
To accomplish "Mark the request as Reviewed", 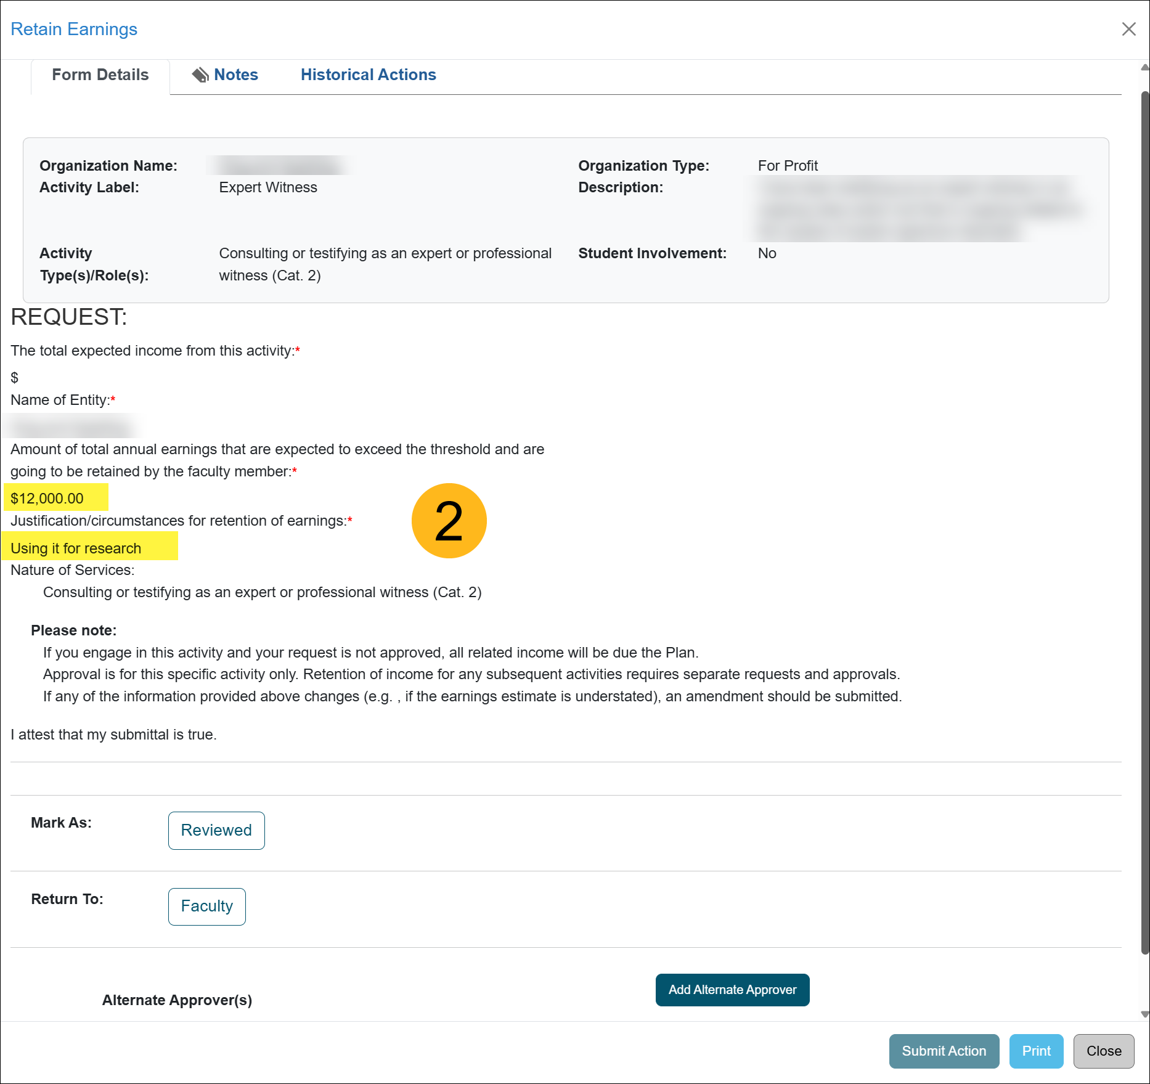I will coord(216,830).
